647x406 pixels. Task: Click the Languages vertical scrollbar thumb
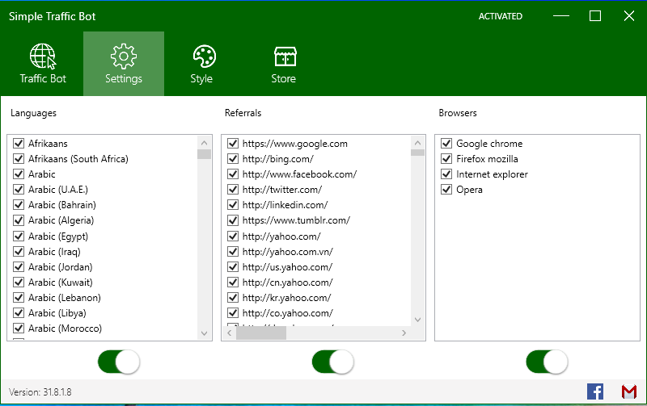[x=204, y=154]
